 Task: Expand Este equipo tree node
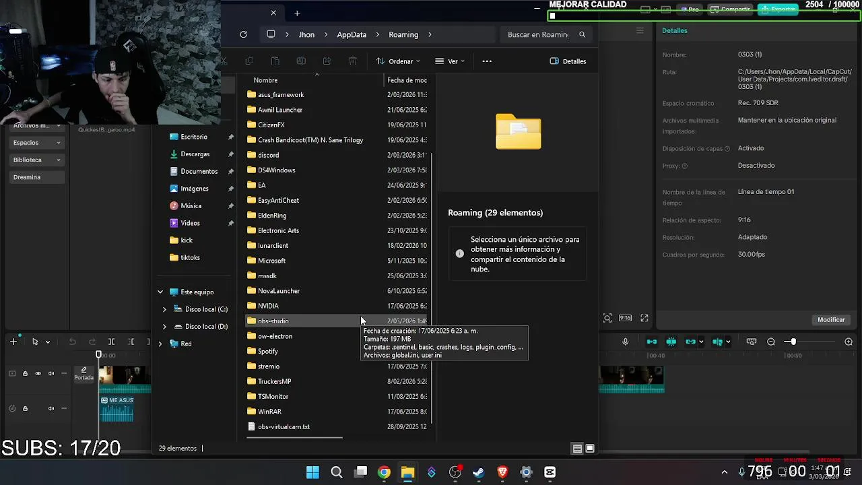click(x=160, y=292)
